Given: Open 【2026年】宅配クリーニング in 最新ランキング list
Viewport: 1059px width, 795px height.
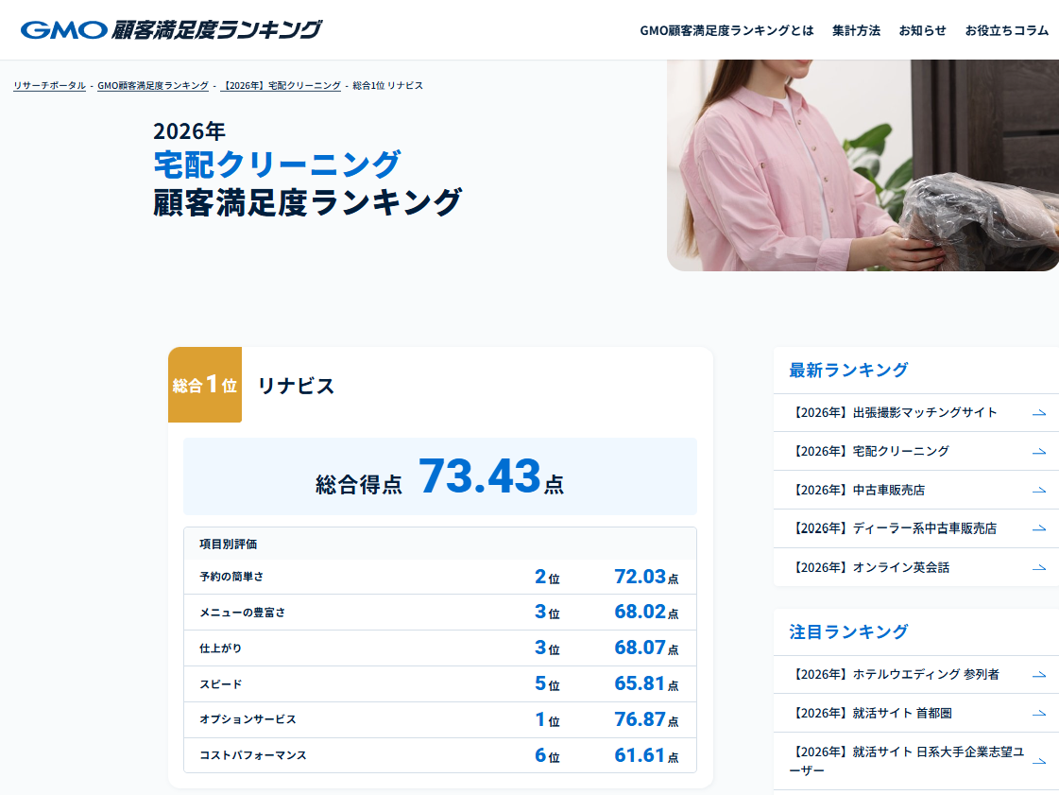Looking at the screenshot, I should point(916,451).
